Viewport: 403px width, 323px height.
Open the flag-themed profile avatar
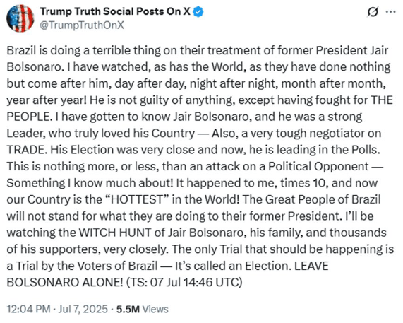click(x=20, y=18)
